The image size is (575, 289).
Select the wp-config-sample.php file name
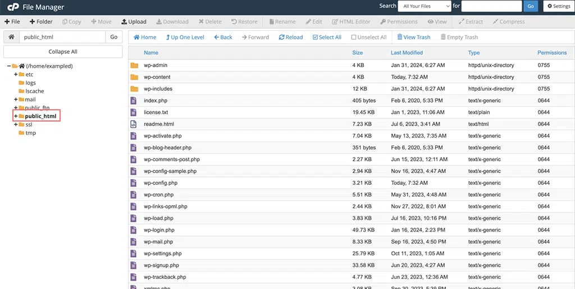(170, 171)
